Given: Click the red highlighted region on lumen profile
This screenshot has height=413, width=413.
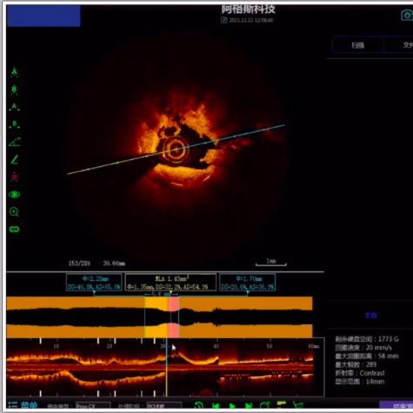Looking at the screenshot, I should 173,317.
